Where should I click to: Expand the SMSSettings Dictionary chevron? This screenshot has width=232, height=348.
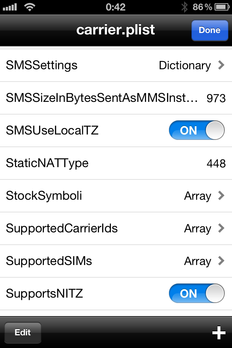pos(221,65)
